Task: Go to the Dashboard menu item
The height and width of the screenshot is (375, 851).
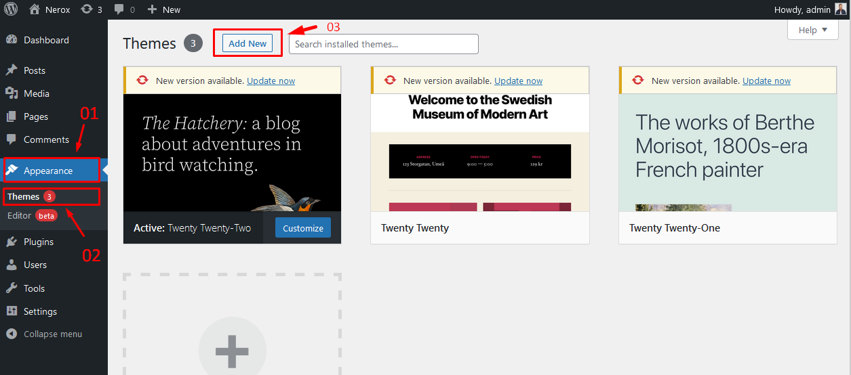Action: 45,40
